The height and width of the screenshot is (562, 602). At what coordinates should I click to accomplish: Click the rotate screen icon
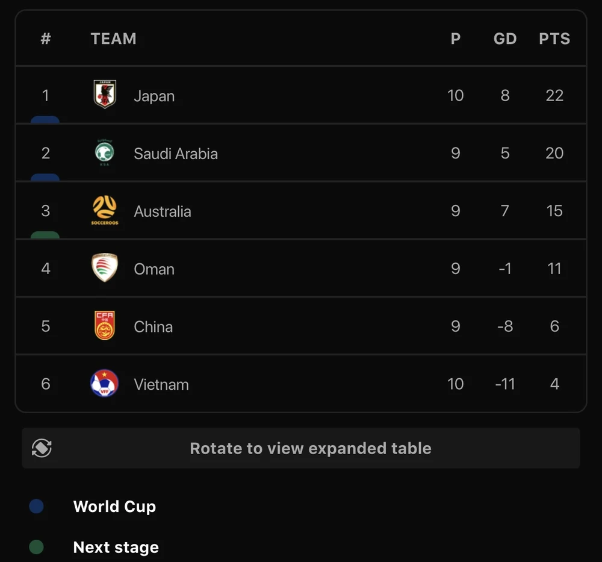click(42, 448)
